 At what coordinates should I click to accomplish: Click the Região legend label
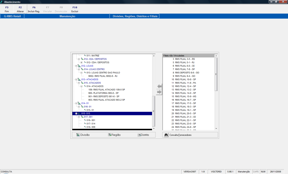[x=116, y=135]
